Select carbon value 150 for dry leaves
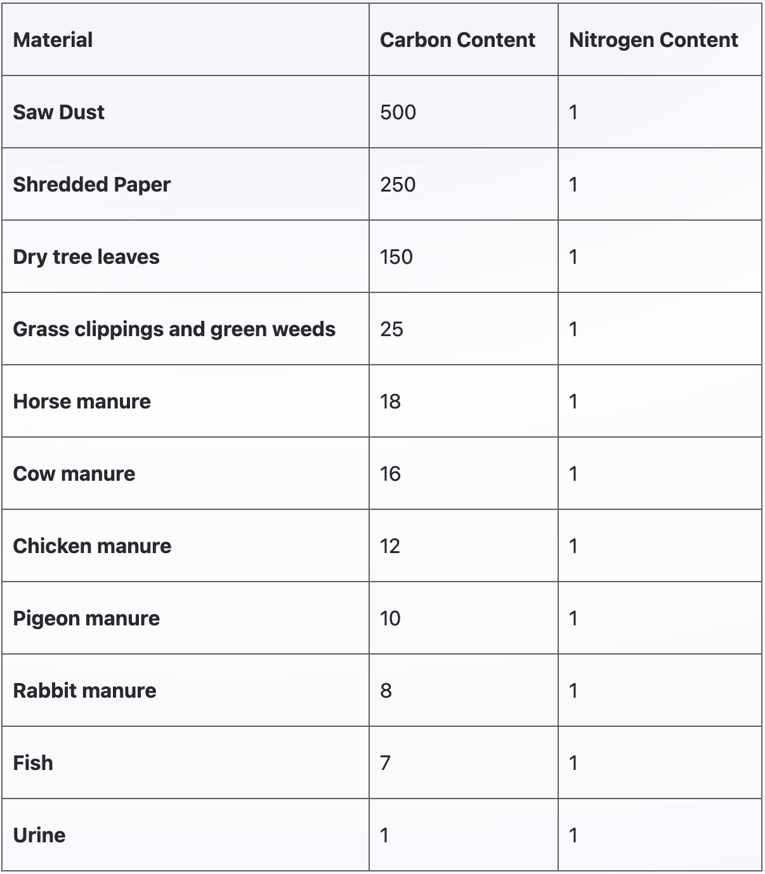The width and height of the screenshot is (765, 874). [396, 257]
